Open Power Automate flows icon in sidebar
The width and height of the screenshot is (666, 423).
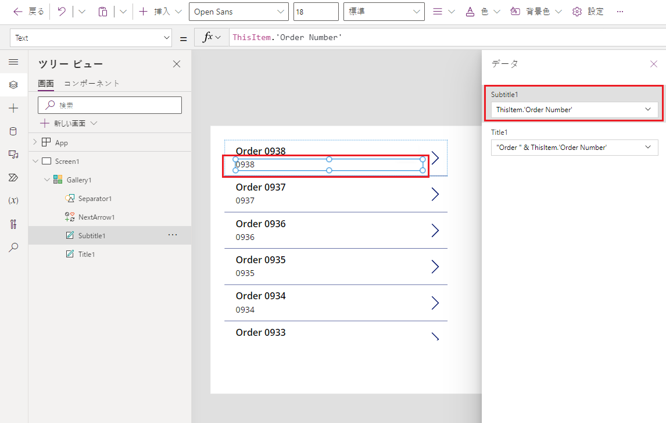[x=13, y=177]
